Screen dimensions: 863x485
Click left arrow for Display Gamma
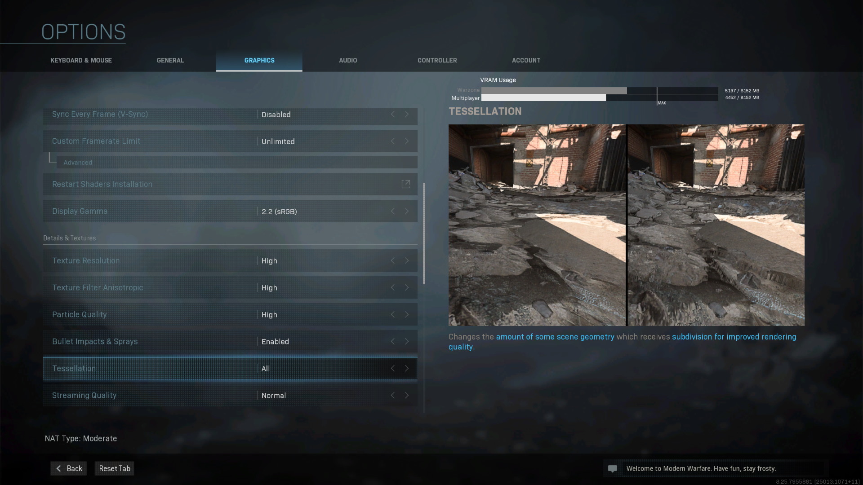[x=393, y=211]
